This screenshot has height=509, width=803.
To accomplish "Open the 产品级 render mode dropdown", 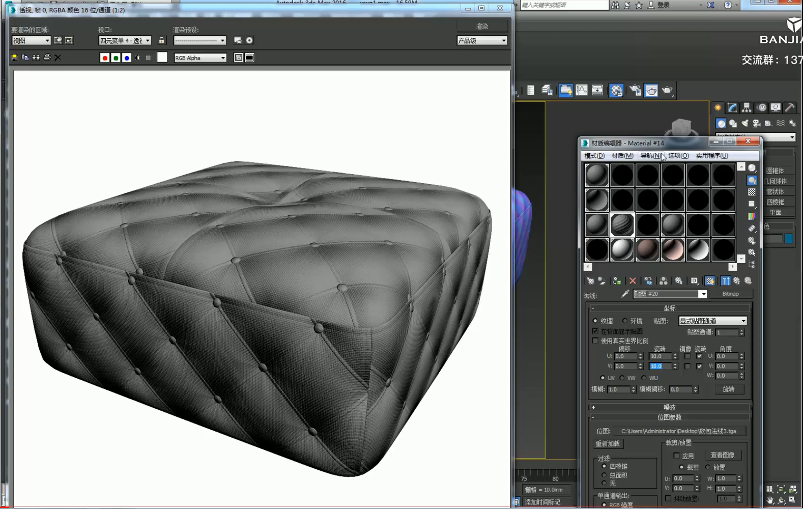I will coord(482,41).
